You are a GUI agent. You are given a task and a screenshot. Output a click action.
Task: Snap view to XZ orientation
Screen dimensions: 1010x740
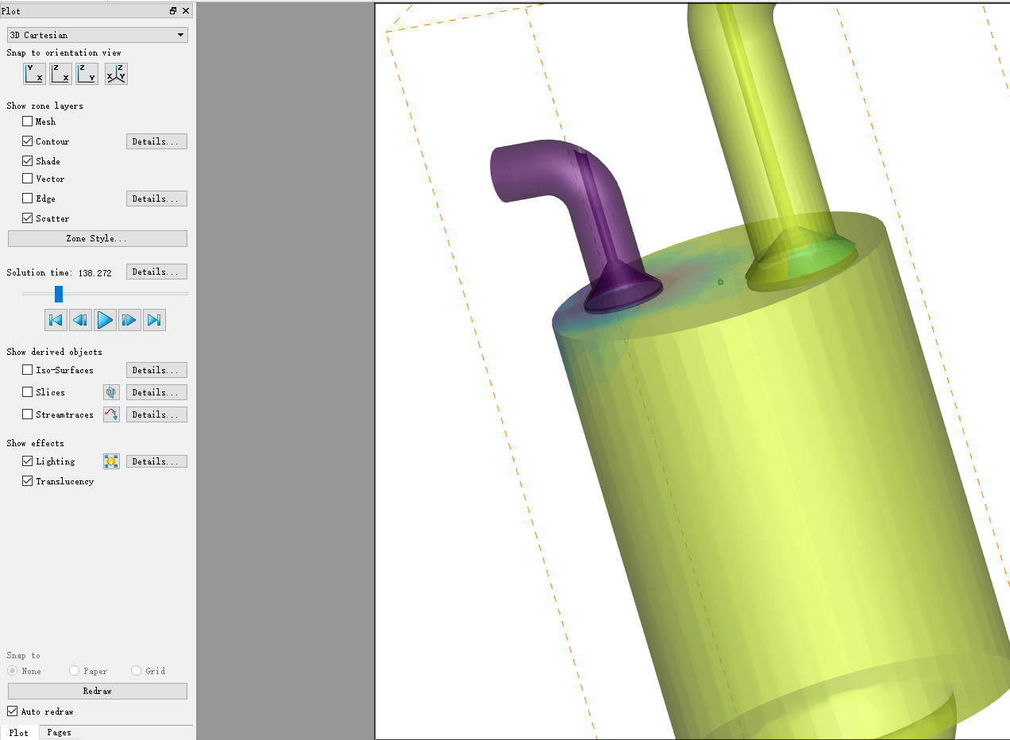[x=60, y=74]
